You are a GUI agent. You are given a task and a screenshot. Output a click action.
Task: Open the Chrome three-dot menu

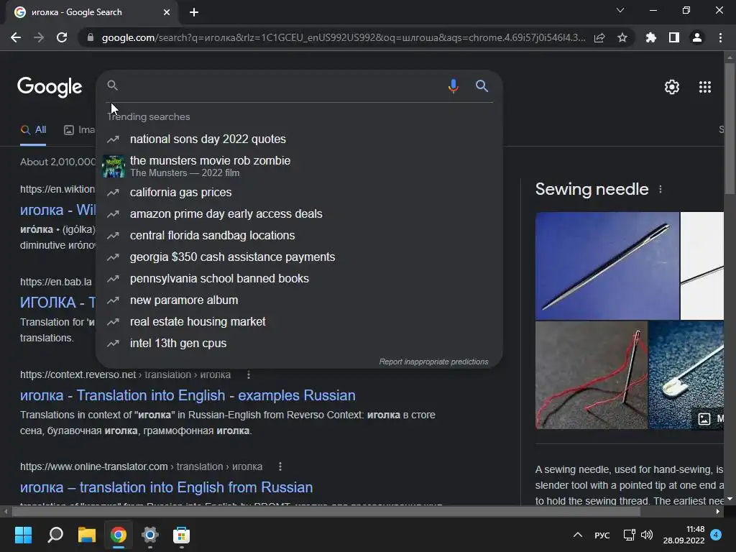(720, 37)
